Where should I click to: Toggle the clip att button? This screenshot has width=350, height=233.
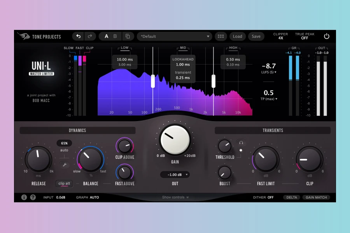pos(64,184)
